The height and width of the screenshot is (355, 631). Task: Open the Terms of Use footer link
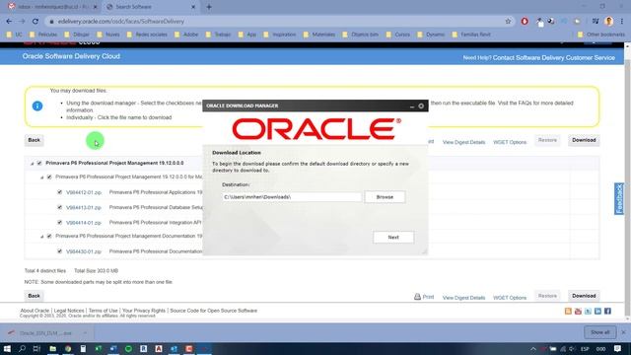pyautogui.click(x=103, y=311)
